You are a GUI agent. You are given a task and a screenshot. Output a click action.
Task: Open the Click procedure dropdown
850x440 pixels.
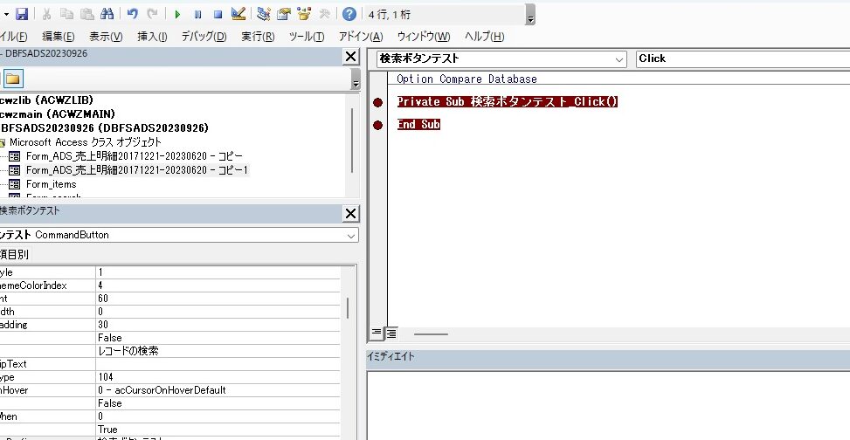741,58
